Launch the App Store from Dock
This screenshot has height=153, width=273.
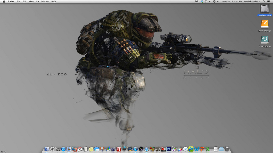tap(63, 149)
